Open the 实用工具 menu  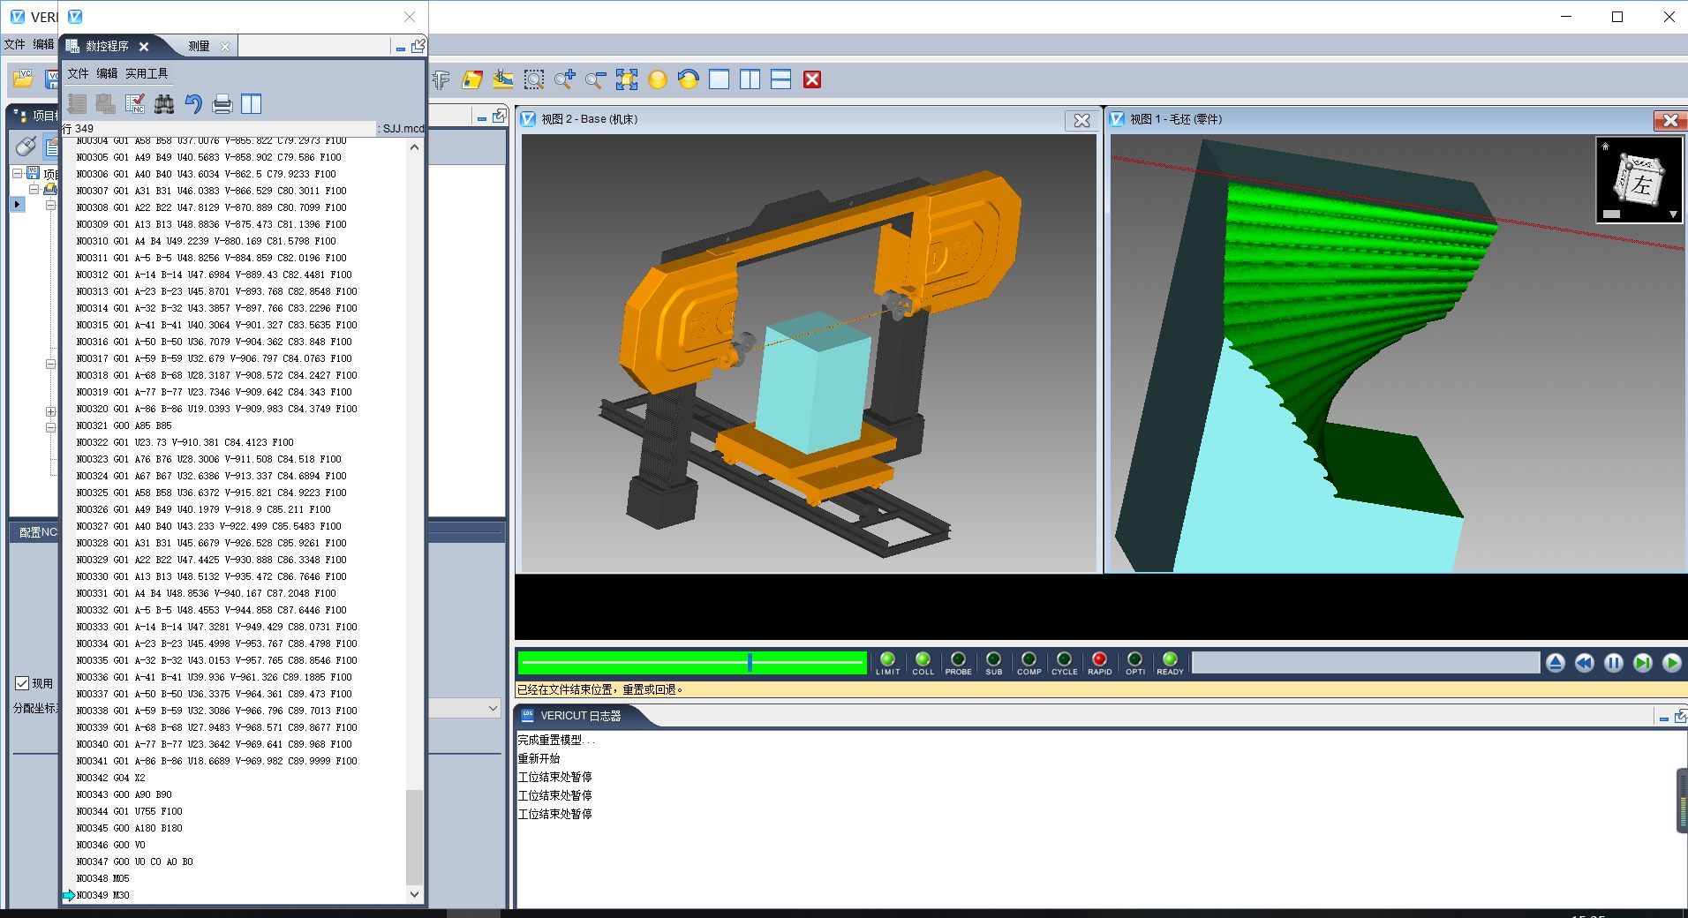coord(147,73)
